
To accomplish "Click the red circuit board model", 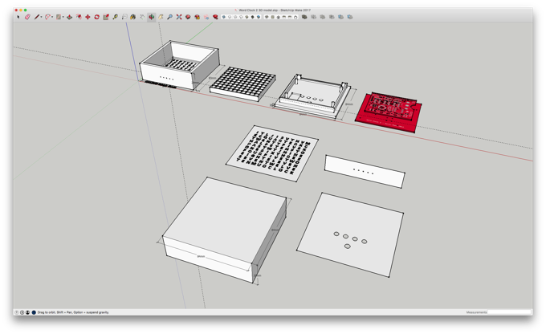I will (389, 112).
